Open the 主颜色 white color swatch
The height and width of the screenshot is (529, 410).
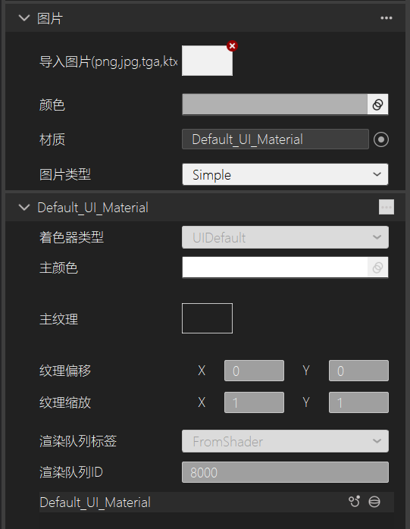274,268
